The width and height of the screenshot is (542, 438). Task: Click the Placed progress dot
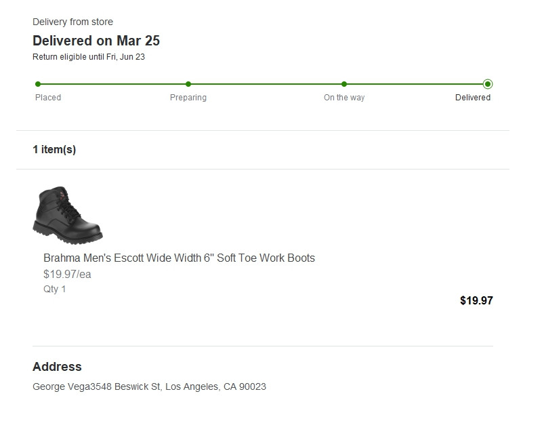point(38,84)
